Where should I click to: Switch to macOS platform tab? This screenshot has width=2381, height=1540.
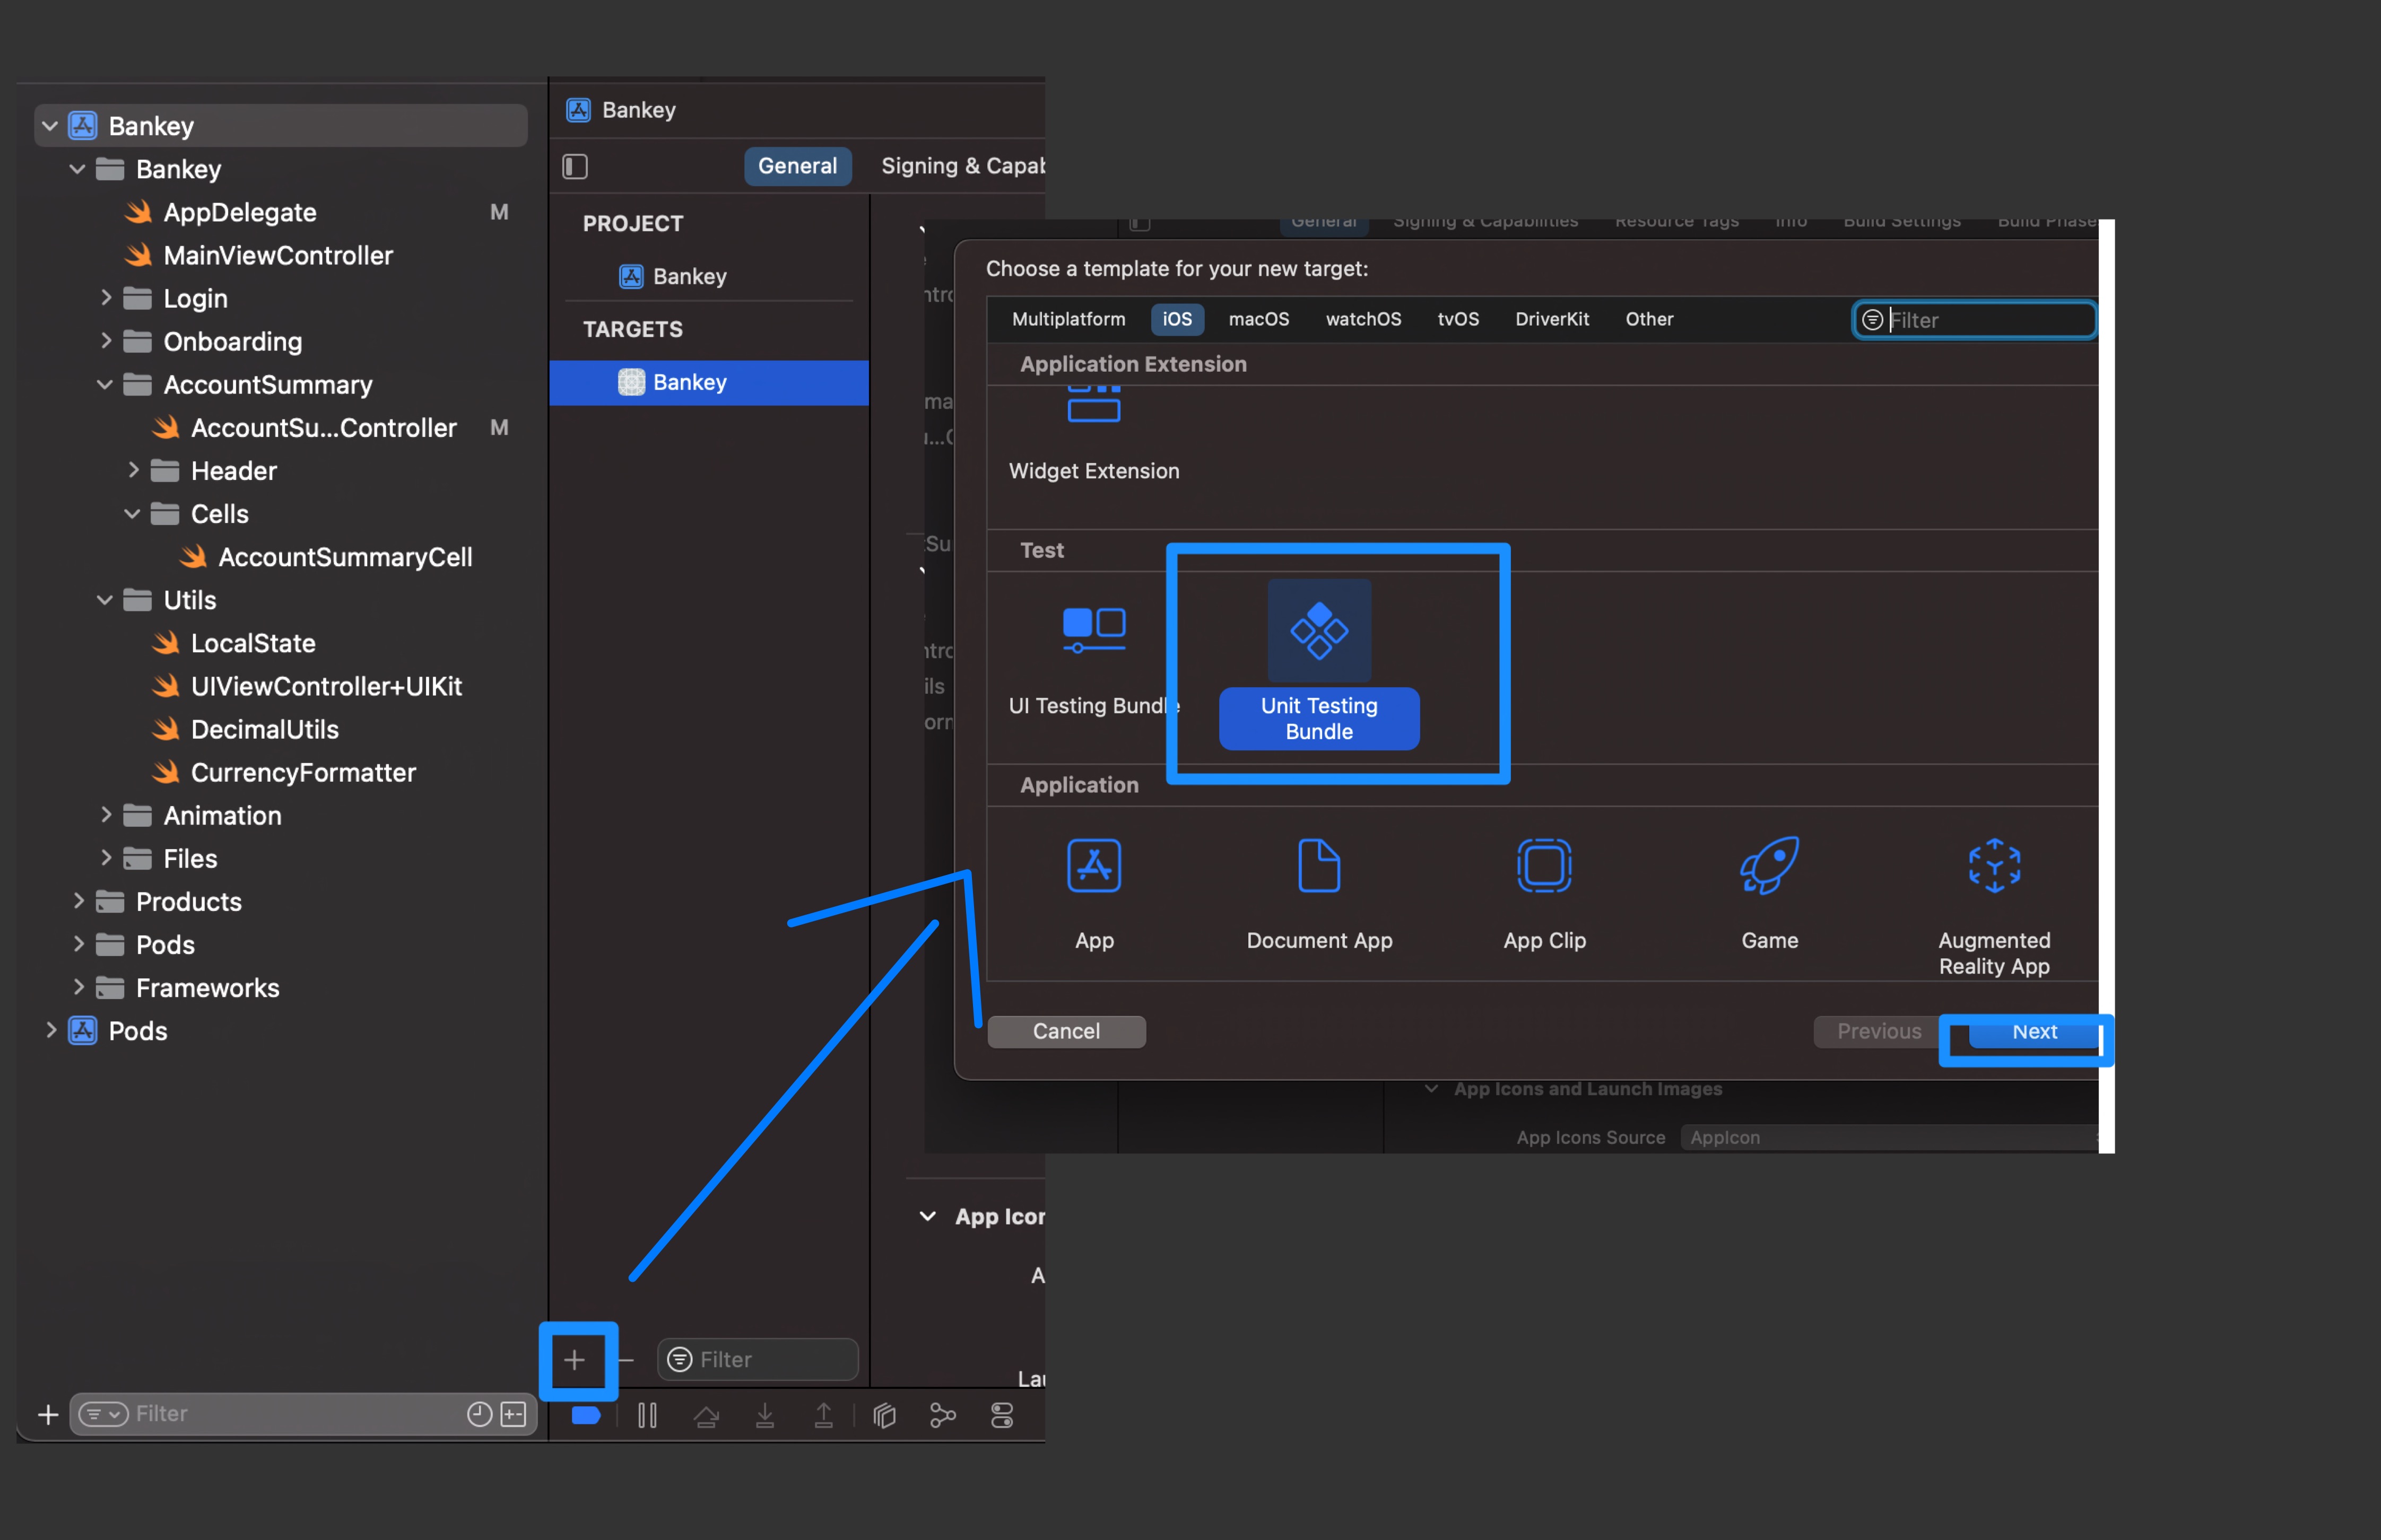pyautogui.click(x=1258, y=319)
